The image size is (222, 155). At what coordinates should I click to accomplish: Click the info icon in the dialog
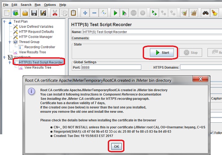[x=31, y=91]
